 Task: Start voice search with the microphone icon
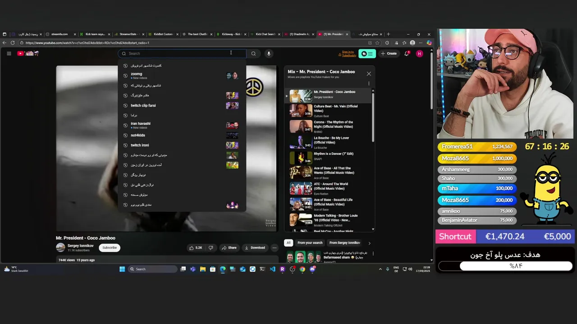coord(269,54)
